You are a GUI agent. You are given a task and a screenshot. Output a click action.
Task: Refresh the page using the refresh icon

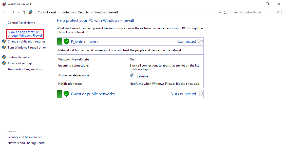tap(225, 12)
